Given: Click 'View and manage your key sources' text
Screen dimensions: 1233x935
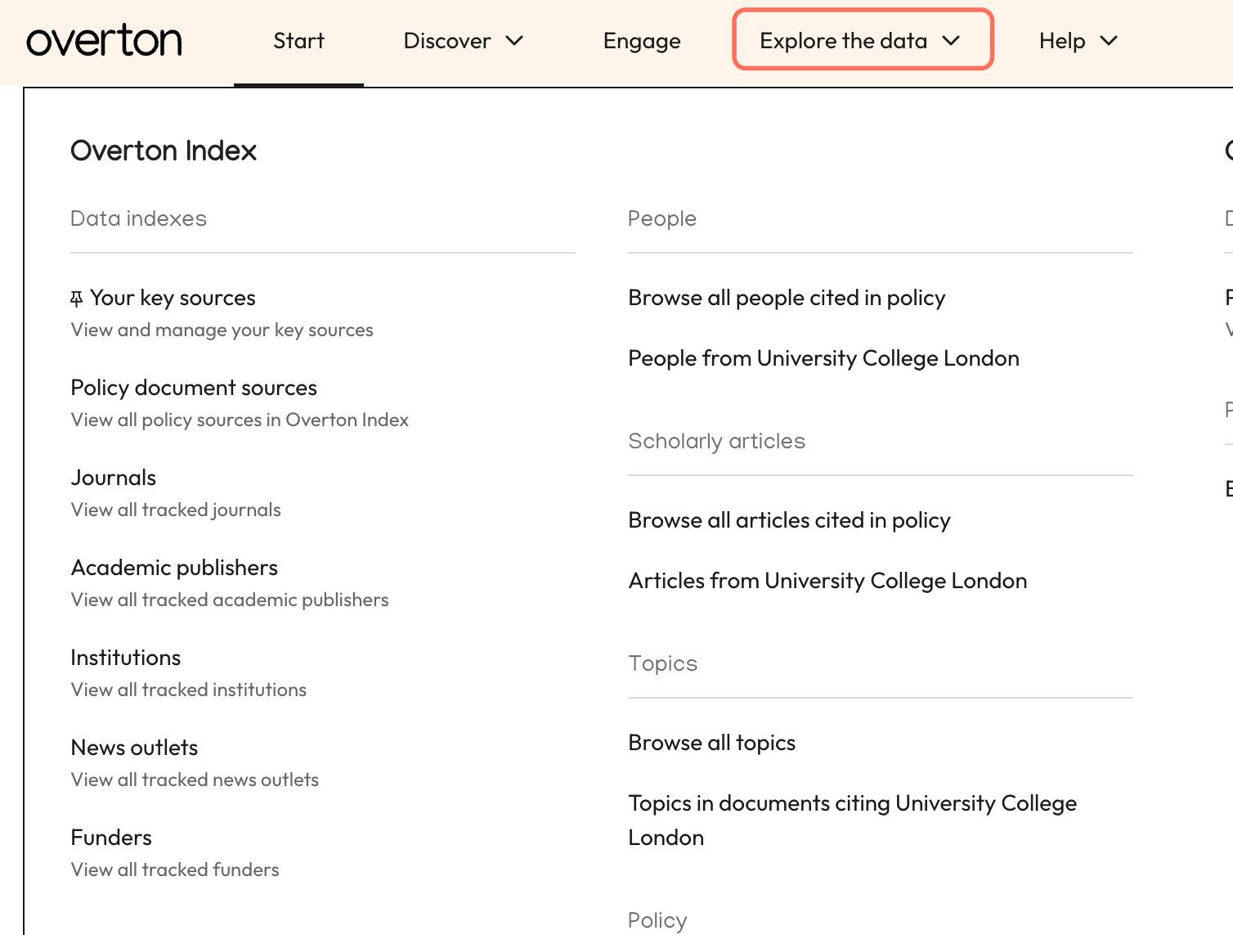Looking at the screenshot, I should (222, 330).
